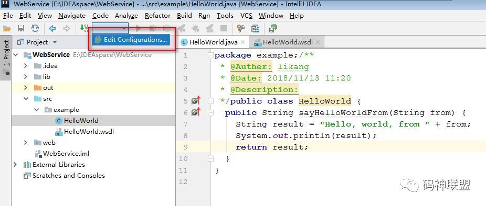Click the Run with Coverage icon

167,28
